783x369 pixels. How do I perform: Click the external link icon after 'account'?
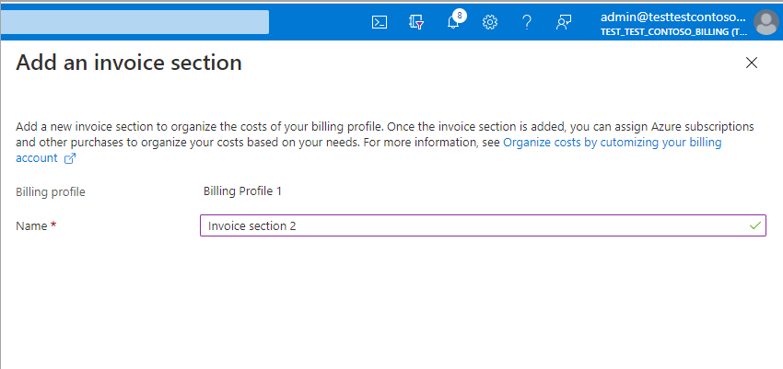[69, 158]
